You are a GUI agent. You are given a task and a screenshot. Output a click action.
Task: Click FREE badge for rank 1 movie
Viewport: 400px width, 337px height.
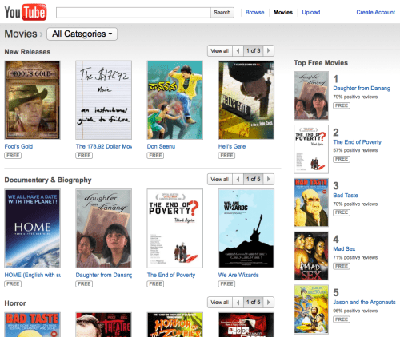[x=342, y=105]
